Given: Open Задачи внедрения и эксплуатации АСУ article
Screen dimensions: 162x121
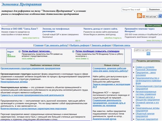Looking at the screenshot, I should (111, 86).
